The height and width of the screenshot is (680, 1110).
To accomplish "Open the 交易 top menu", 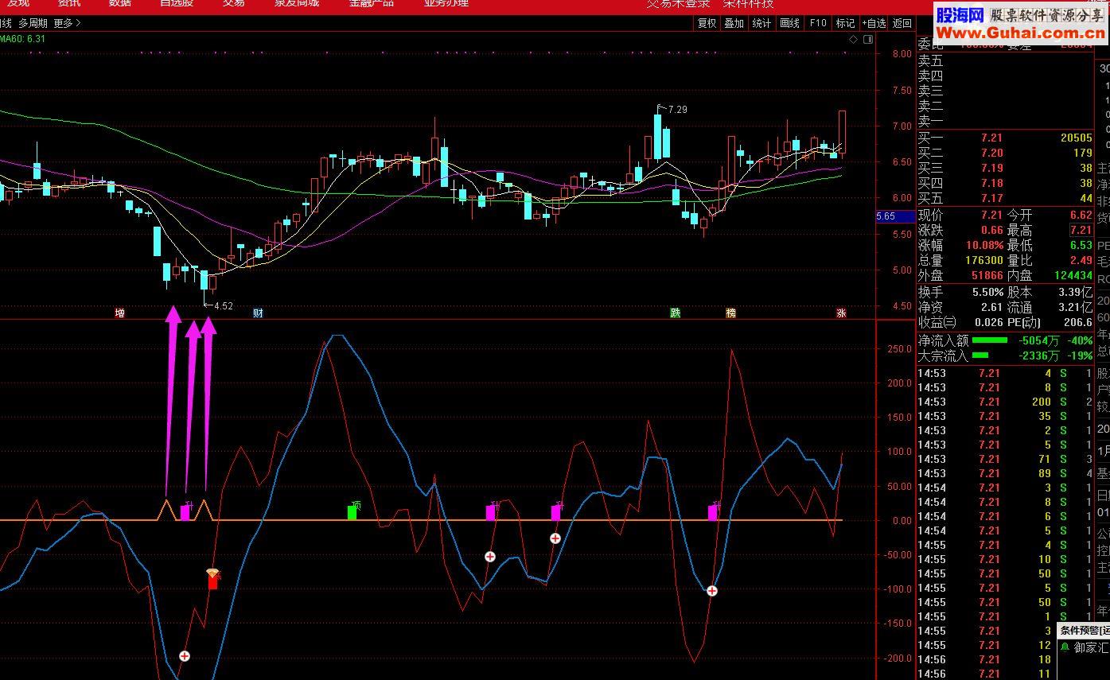I will click(x=234, y=3).
